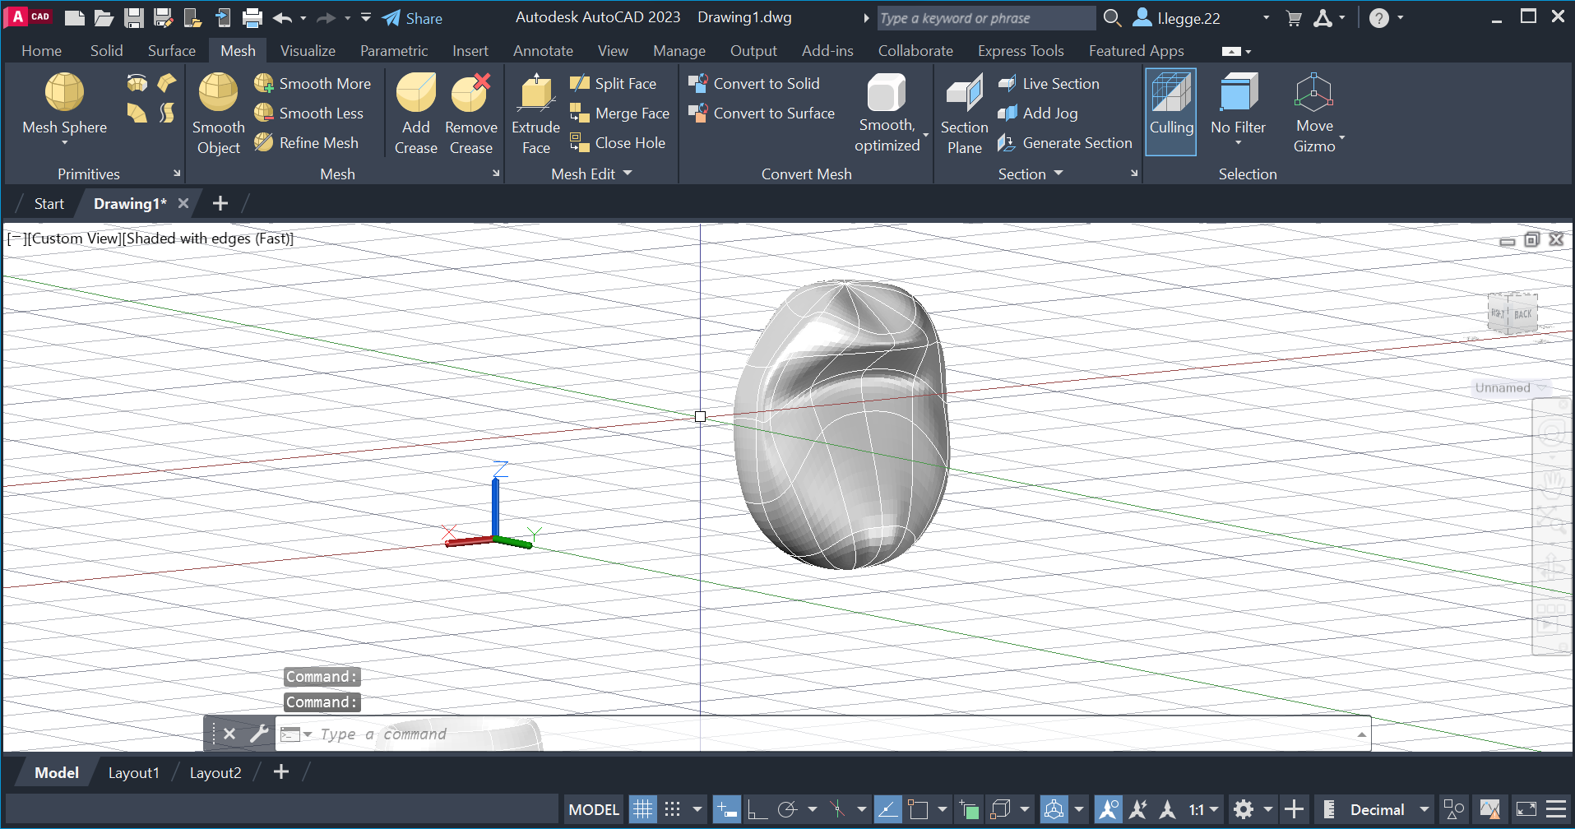Open the Annotate ribbon tab

[x=543, y=50]
